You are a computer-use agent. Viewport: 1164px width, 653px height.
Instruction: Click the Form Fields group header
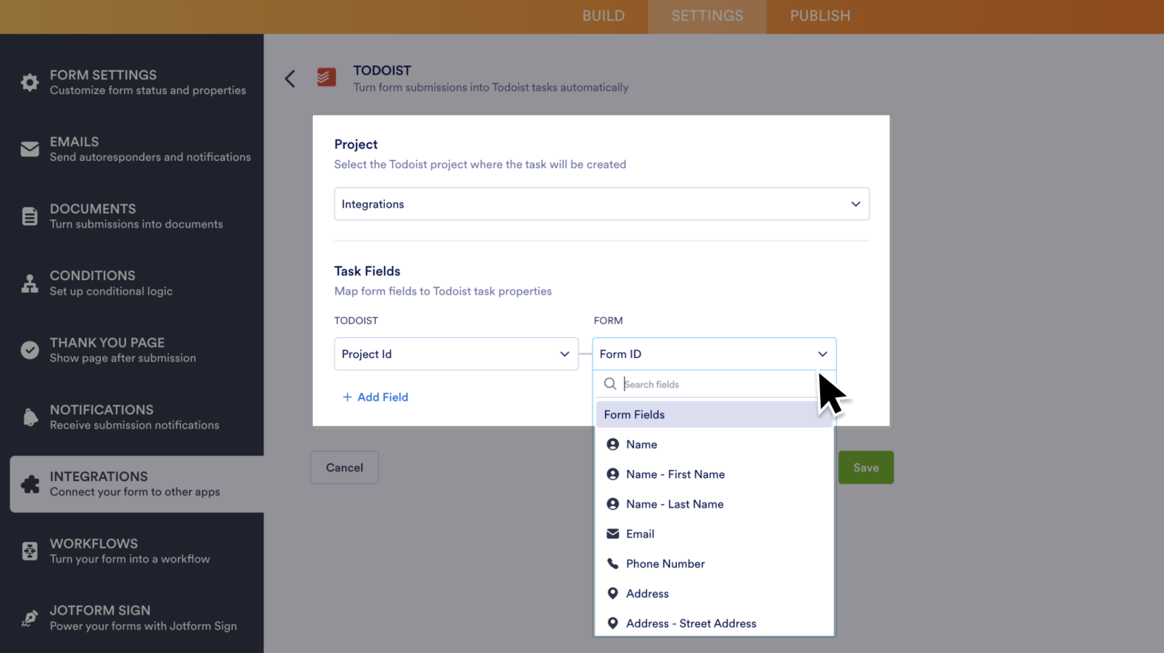pyautogui.click(x=714, y=414)
